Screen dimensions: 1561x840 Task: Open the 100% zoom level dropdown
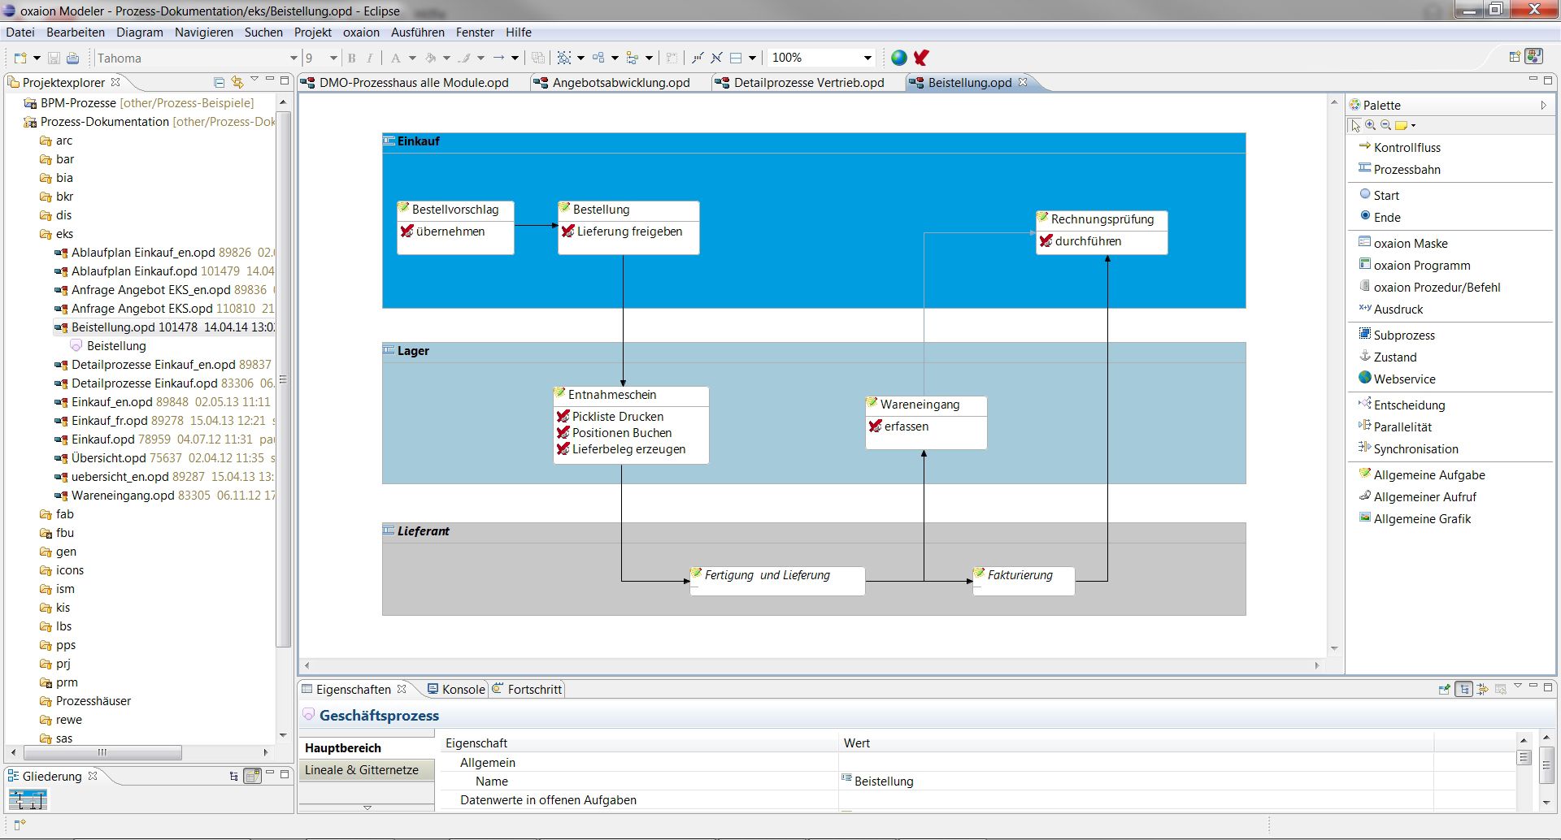pos(867,58)
